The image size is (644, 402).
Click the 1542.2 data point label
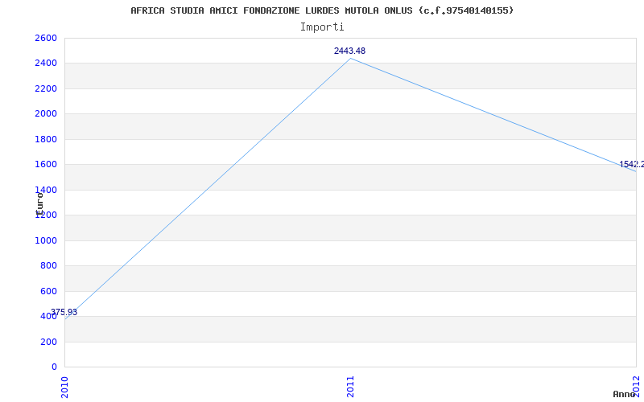click(x=632, y=165)
